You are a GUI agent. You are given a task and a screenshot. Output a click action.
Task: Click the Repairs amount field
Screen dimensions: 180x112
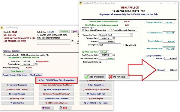pyautogui.click(x=170, y=70)
